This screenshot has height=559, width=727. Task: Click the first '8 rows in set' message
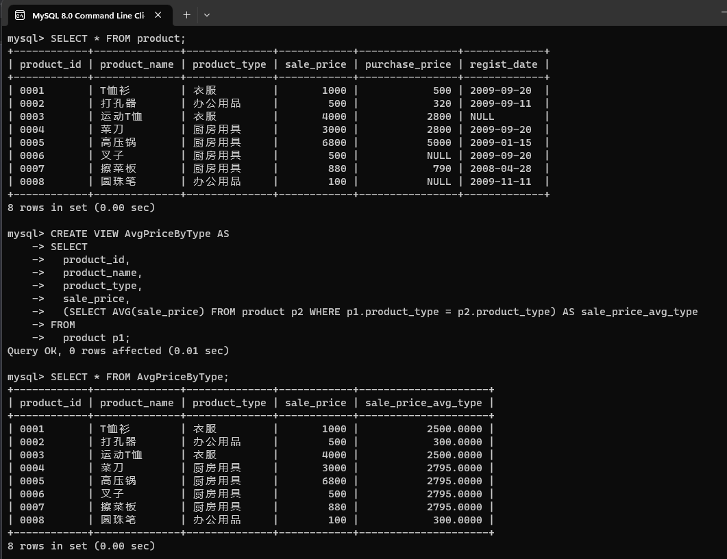pos(81,208)
